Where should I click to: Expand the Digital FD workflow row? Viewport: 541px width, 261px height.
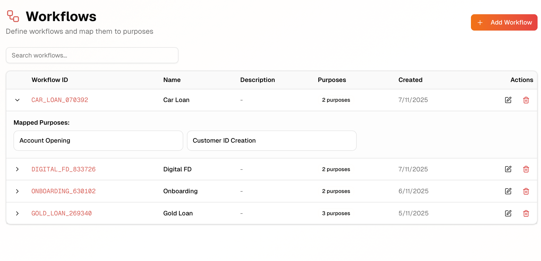[17, 169]
